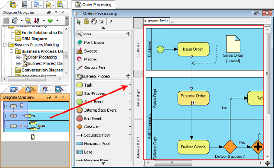Screen dimensions: 274x168
Task: Toggle the lock tool in palette
Action: [x=86, y=21]
